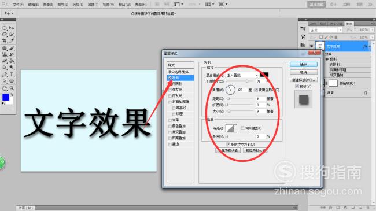Open the layer opacity 100% arrow
The image size is (376, 211).
click(x=372, y=29)
